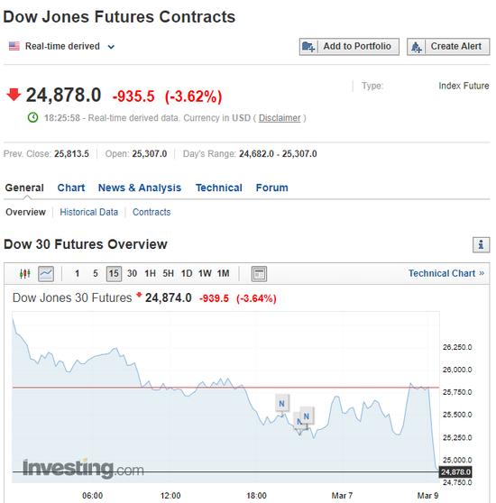Viewport: 496px width, 503px height.
Task: Click the Add to Portfolio folder icon
Action: coord(308,47)
